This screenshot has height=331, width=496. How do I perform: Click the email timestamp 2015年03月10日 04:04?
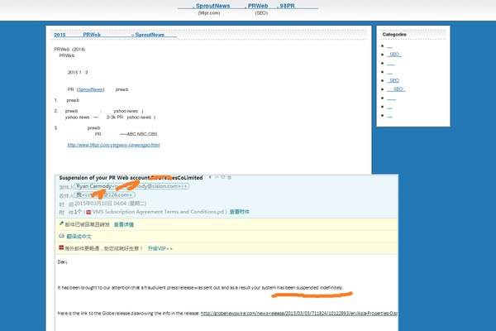pyautogui.click(x=101, y=204)
